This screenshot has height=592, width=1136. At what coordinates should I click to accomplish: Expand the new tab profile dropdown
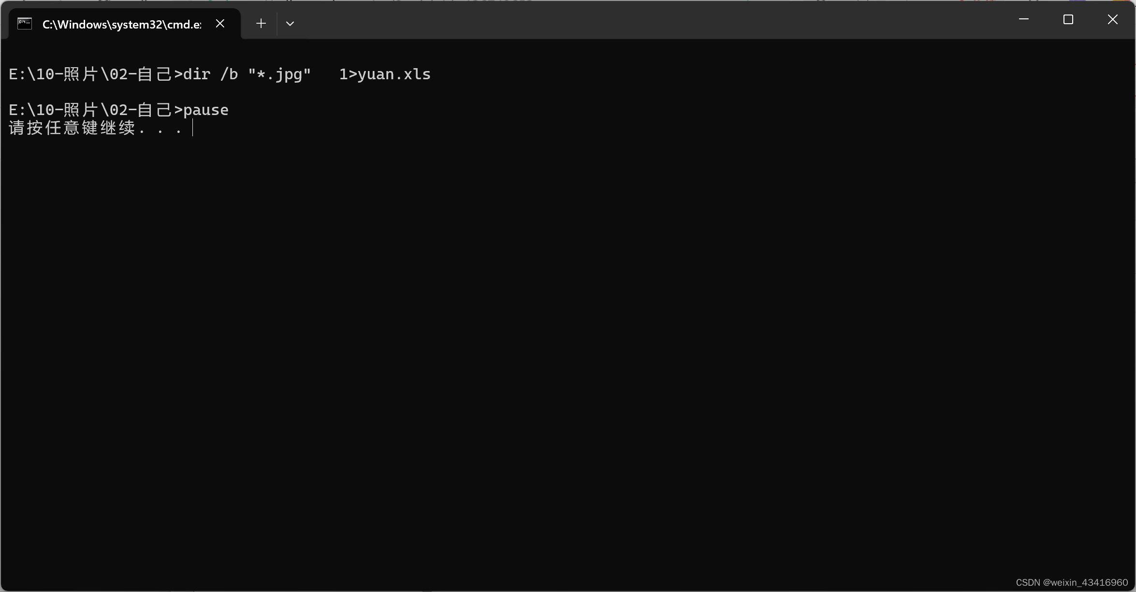(x=290, y=23)
